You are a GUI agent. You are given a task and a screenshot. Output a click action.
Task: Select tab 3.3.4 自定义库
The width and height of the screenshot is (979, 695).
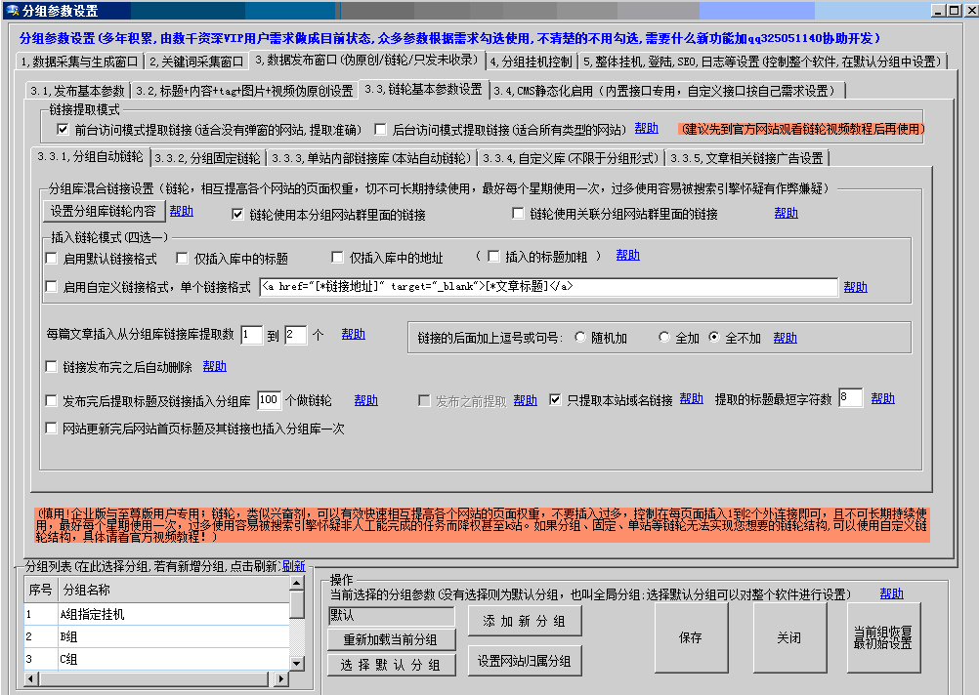(x=571, y=158)
